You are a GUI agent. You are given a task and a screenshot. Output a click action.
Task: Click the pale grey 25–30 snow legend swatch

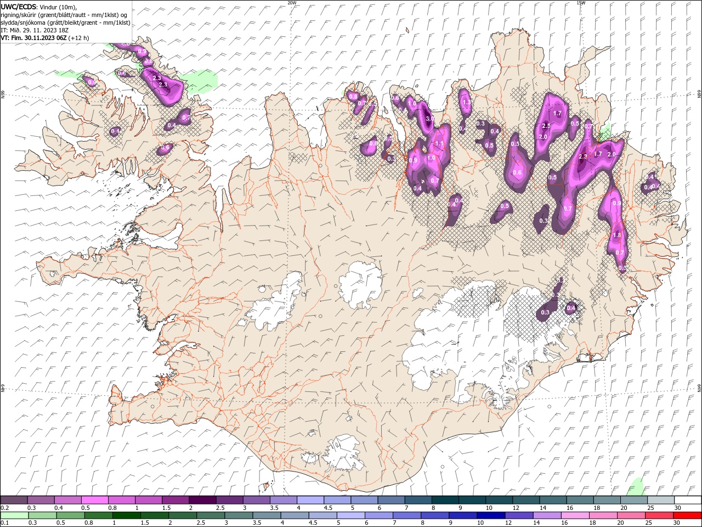661,500
